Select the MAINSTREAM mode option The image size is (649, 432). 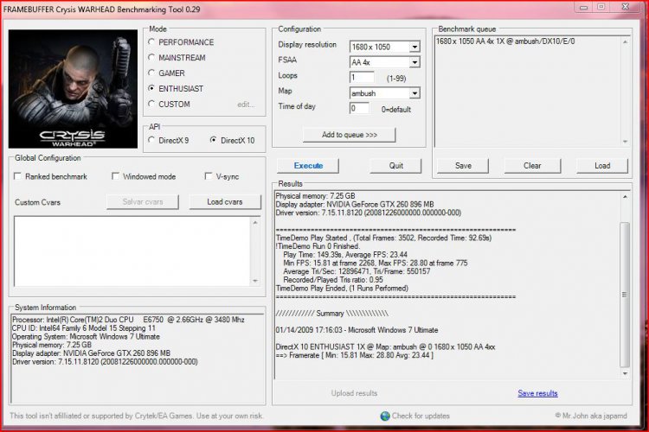pos(151,58)
